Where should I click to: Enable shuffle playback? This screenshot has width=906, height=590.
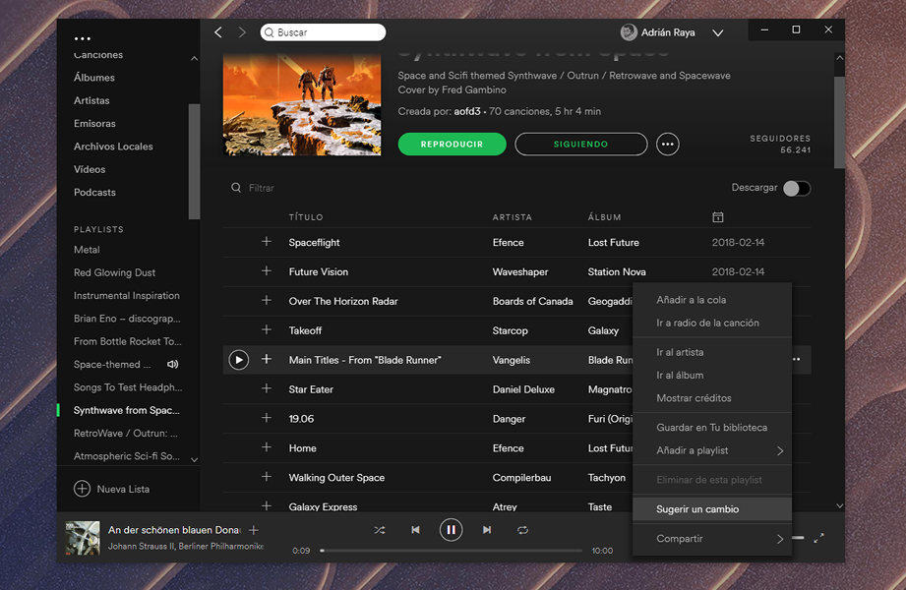click(380, 529)
